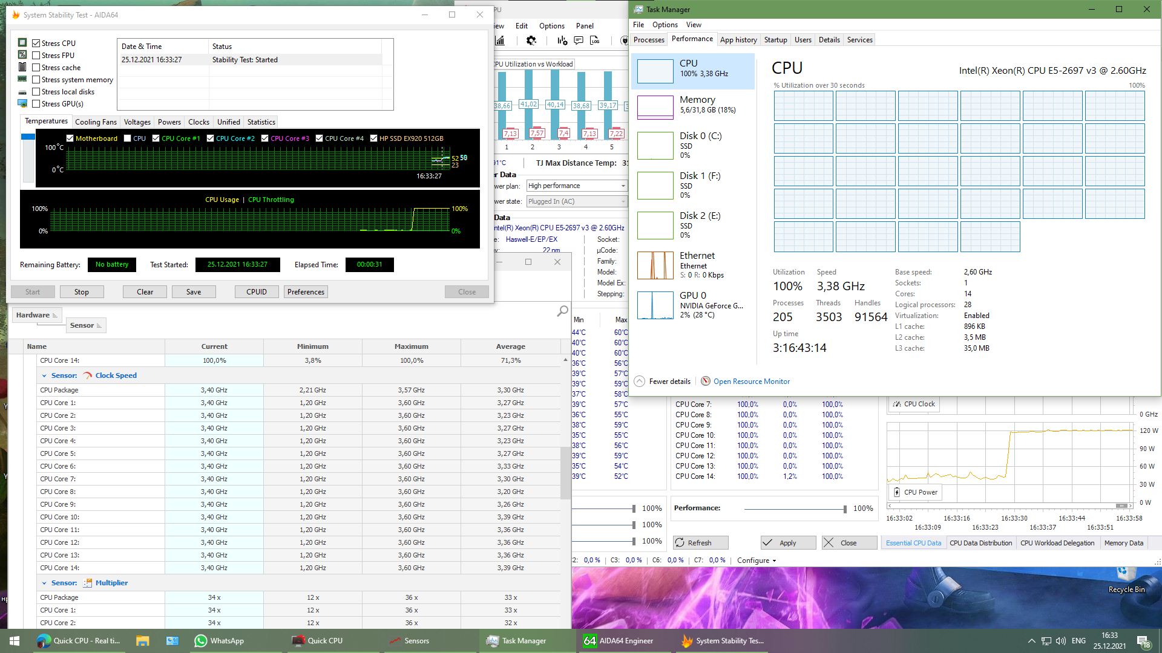The width and height of the screenshot is (1162, 653).
Task: Open the App history tab
Action: [738, 40]
